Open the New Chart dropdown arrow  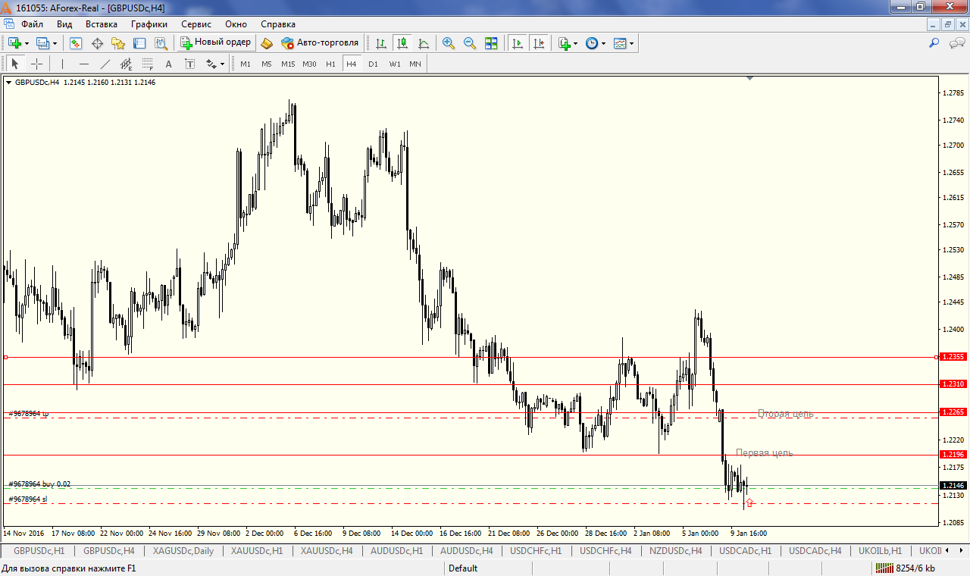pyautogui.click(x=27, y=43)
